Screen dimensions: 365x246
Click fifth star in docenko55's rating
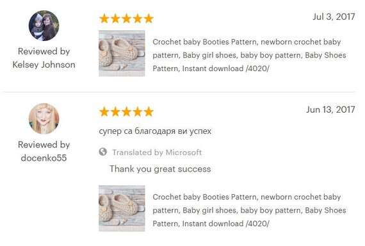coord(149,111)
